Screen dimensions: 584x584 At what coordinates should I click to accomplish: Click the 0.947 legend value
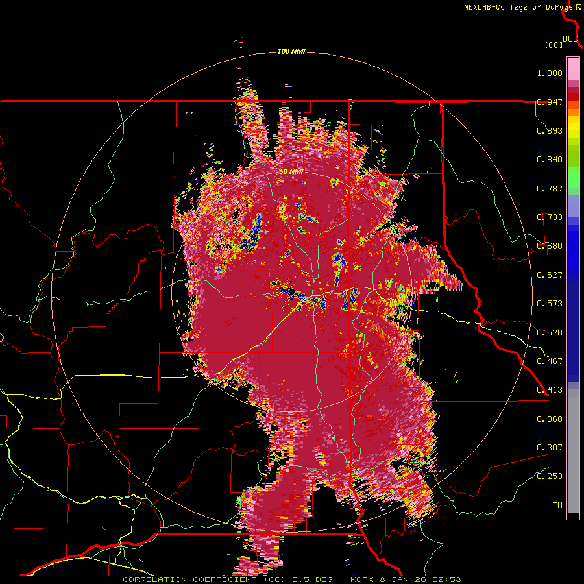(550, 102)
